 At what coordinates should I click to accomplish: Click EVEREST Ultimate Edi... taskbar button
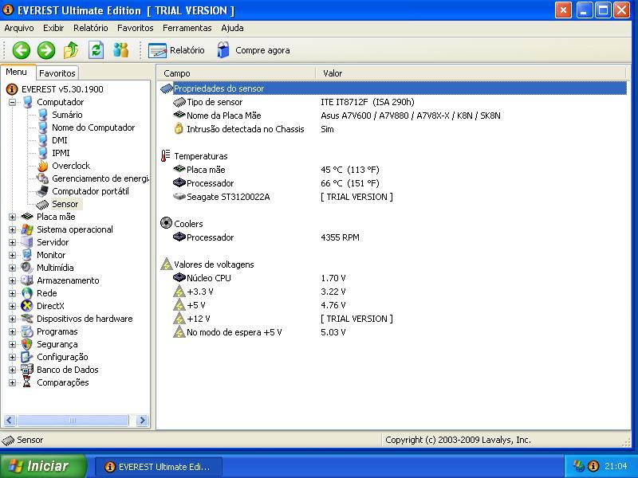(159, 467)
